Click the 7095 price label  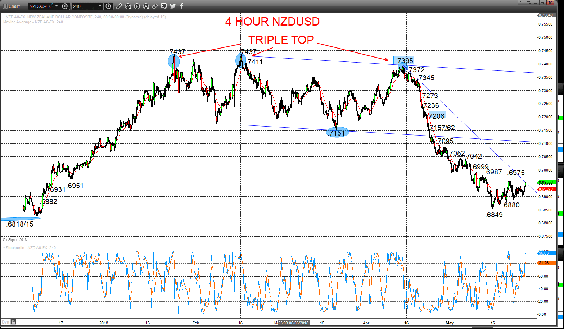click(446, 141)
